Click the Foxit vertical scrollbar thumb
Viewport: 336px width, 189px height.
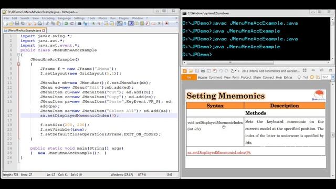click(332, 135)
